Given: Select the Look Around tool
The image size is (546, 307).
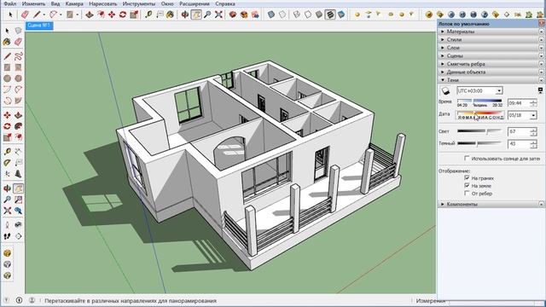Looking at the screenshot, I should (x=19, y=225).
